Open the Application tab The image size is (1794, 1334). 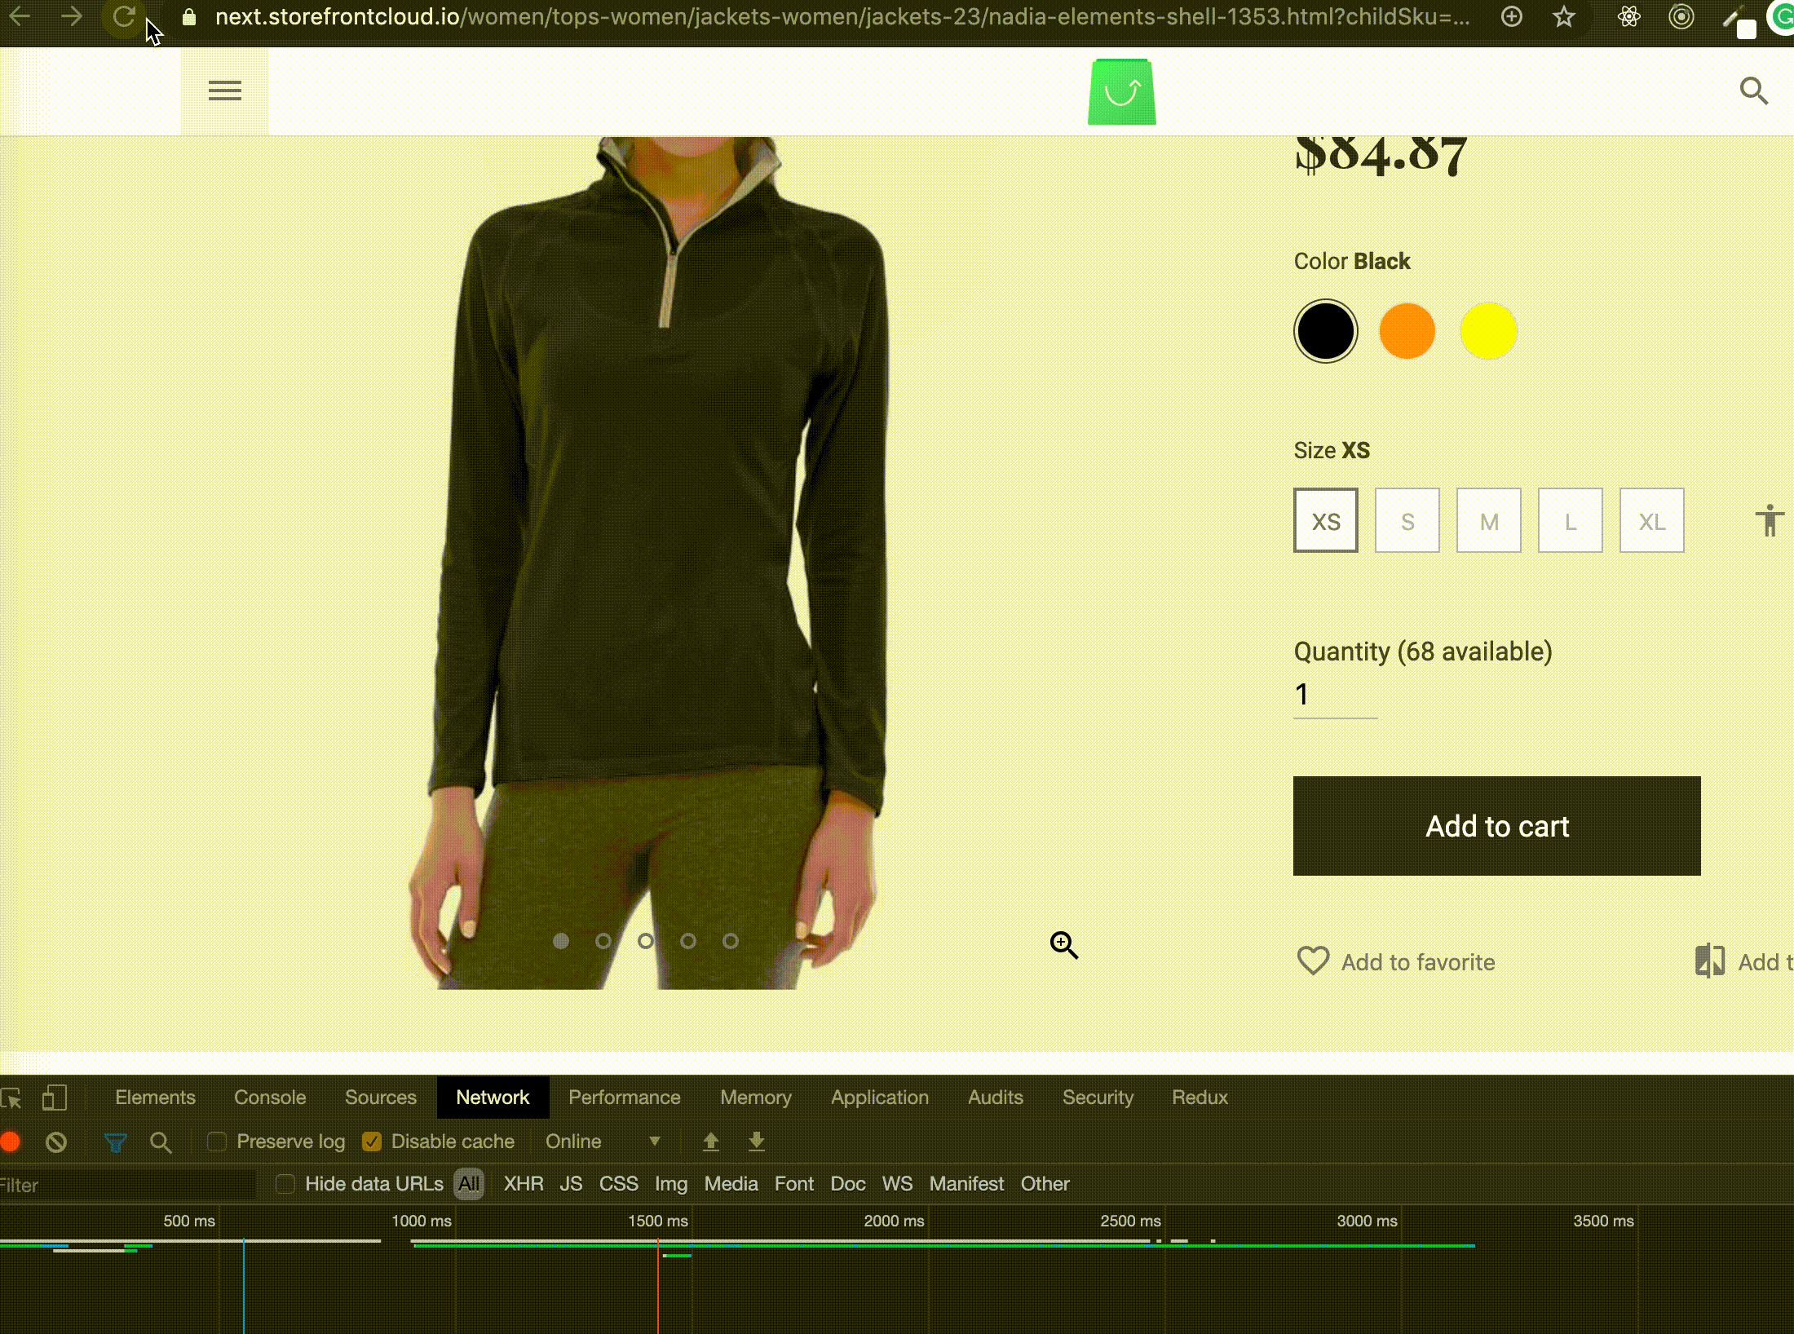880,1098
